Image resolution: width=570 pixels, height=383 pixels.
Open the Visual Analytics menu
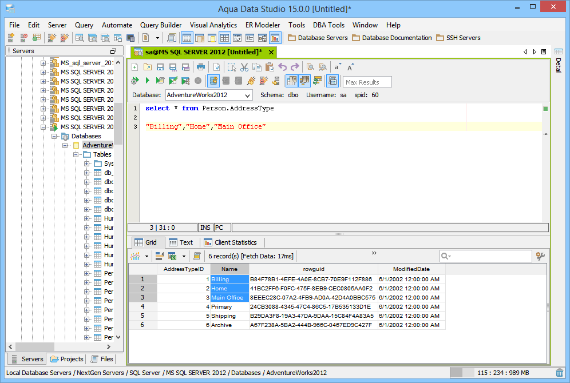[213, 25]
